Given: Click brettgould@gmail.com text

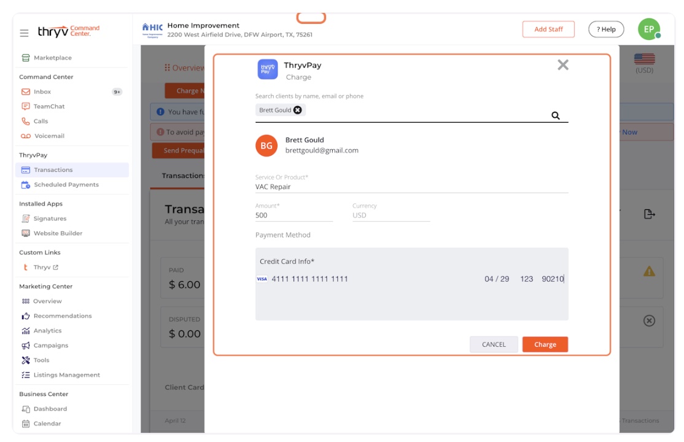Looking at the screenshot, I should click(x=322, y=150).
